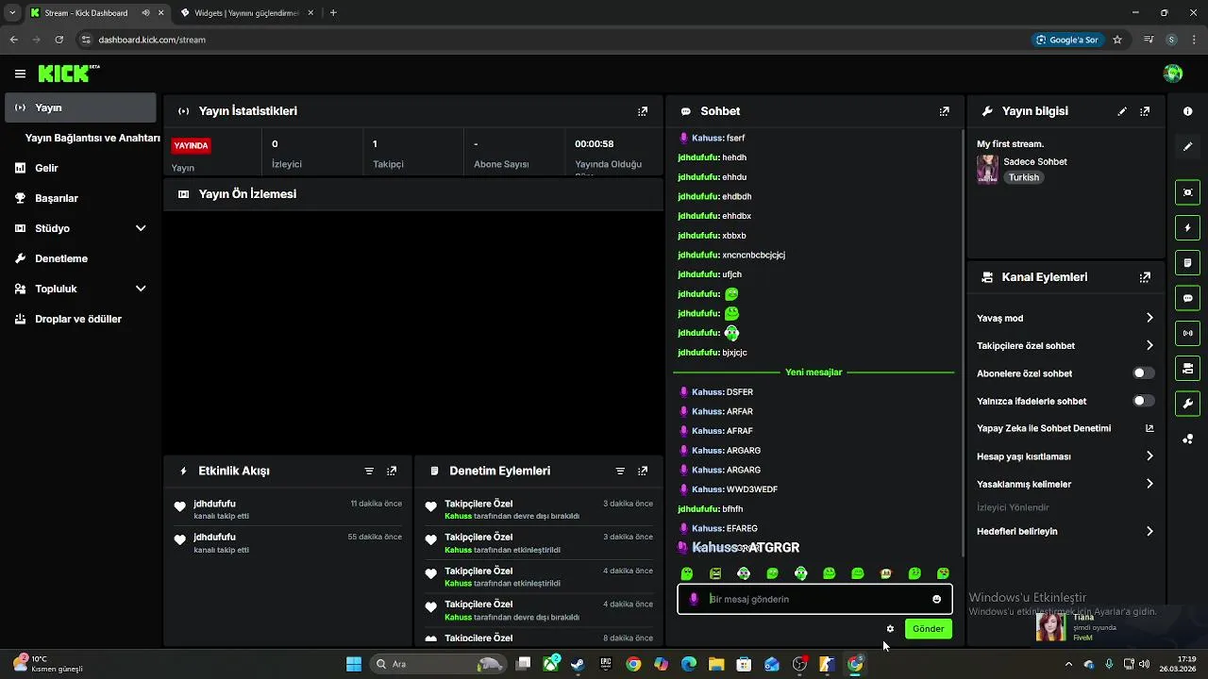The height and width of the screenshot is (679, 1208).
Task: Focus the Bir mesaj gönderin input
Action: pos(814,599)
